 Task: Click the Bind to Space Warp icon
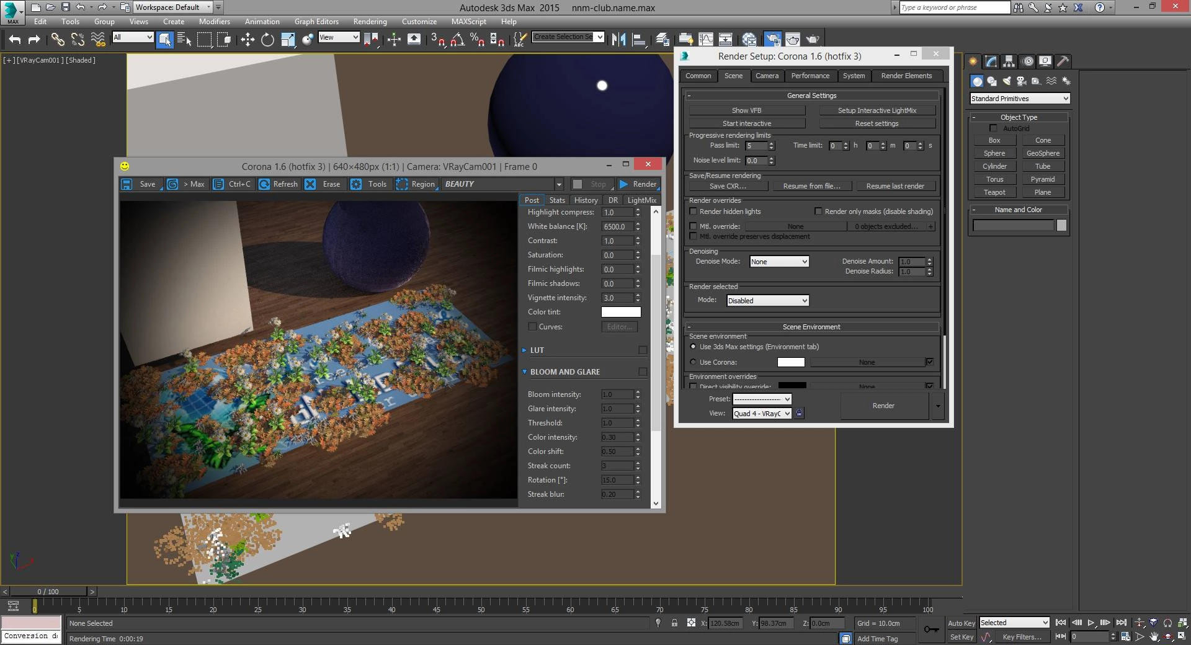pos(98,40)
